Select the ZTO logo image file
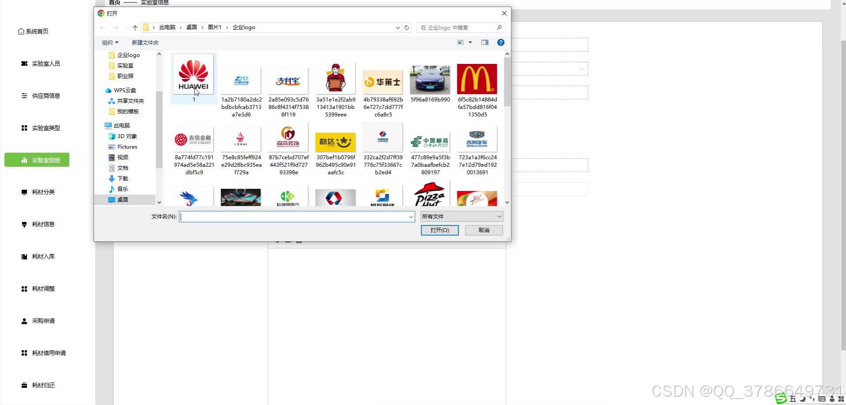The height and width of the screenshot is (405, 846). point(241,81)
